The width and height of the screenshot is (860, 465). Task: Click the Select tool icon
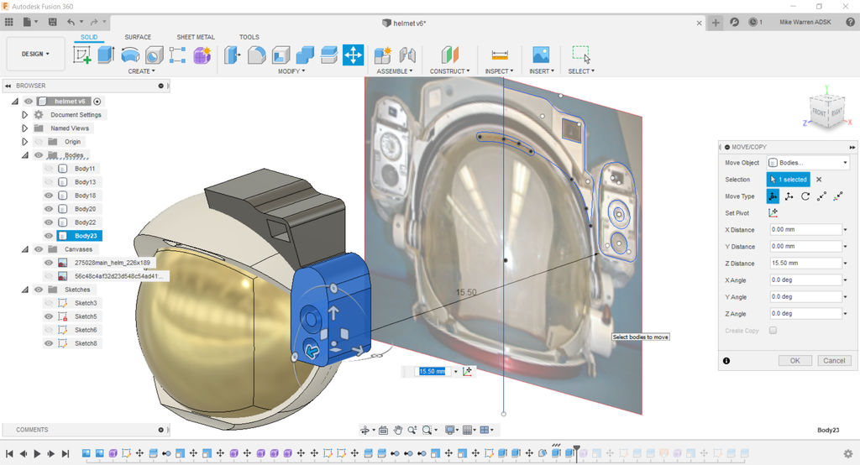click(581, 55)
